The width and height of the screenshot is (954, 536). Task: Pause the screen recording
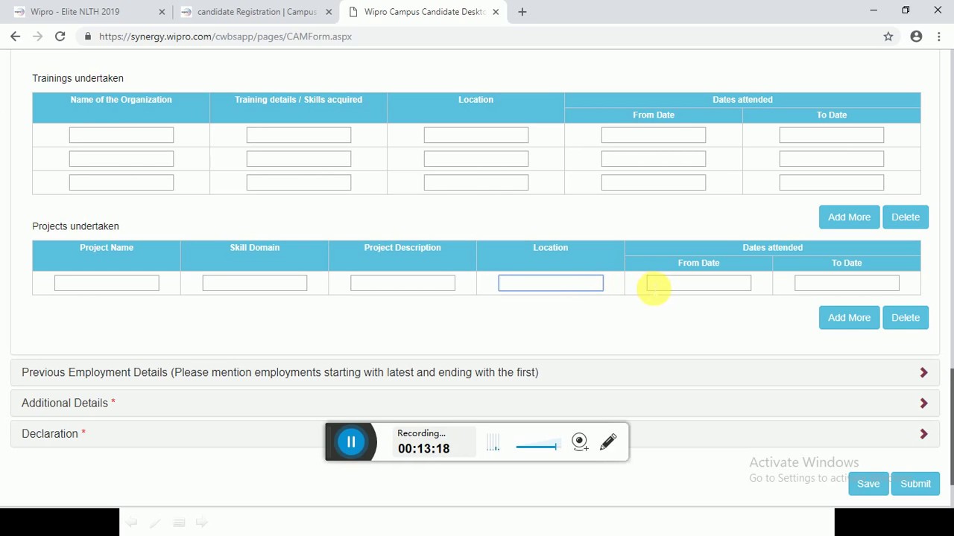(x=351, y=442)
